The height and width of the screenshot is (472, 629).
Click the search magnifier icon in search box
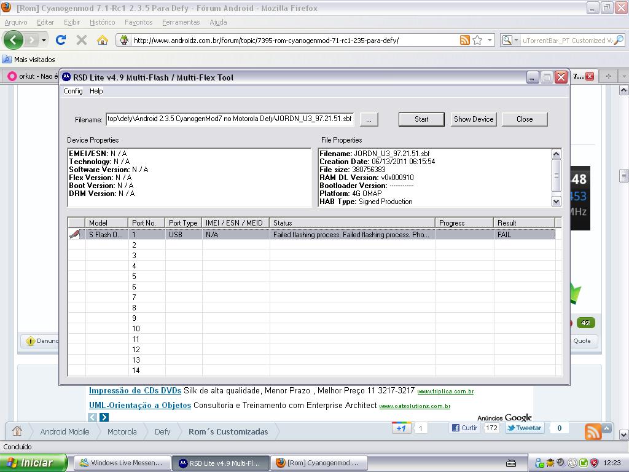619,40
